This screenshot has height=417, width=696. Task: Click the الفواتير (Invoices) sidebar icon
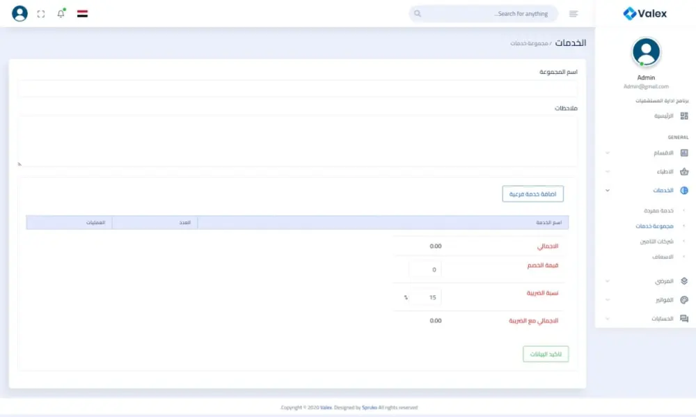(685, 300)
